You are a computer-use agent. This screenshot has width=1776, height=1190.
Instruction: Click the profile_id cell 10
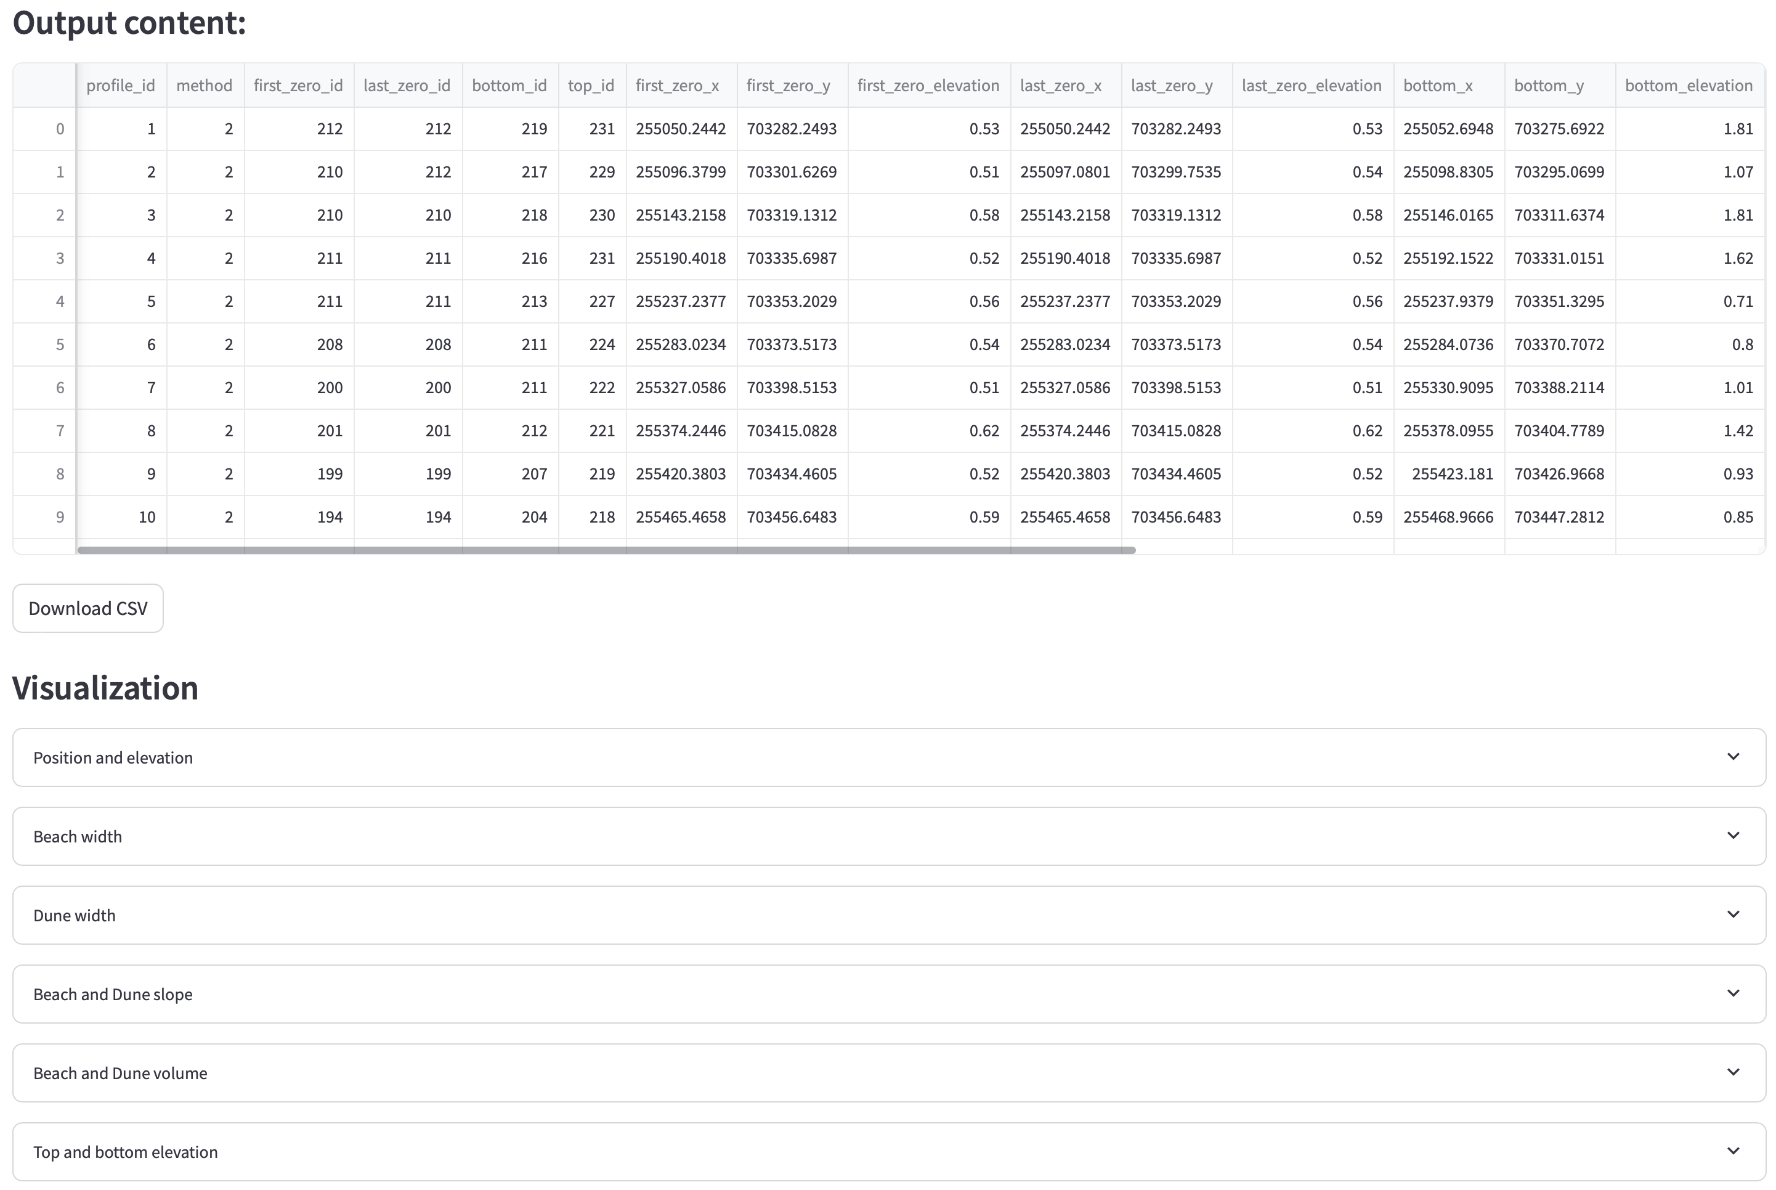[x=121, y=517]
